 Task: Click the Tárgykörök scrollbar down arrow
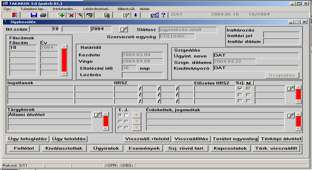106,128
